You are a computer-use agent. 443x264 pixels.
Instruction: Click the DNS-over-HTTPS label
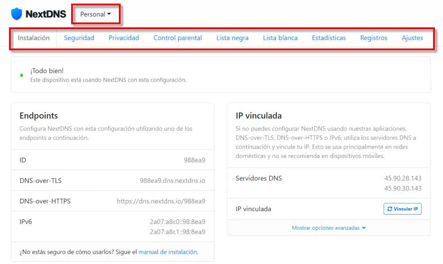click(45, 201)
